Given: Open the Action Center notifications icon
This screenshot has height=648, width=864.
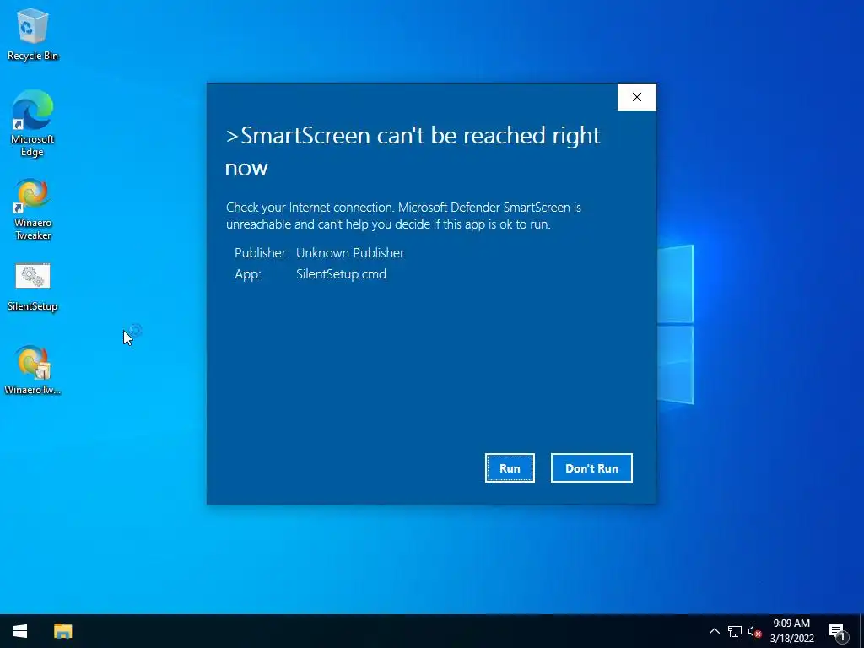Looking at the screenshot, I should [838, 631].
